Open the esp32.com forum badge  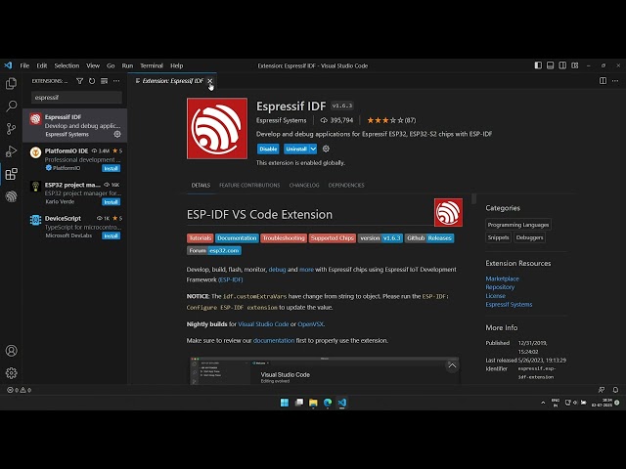coord(214,250)
